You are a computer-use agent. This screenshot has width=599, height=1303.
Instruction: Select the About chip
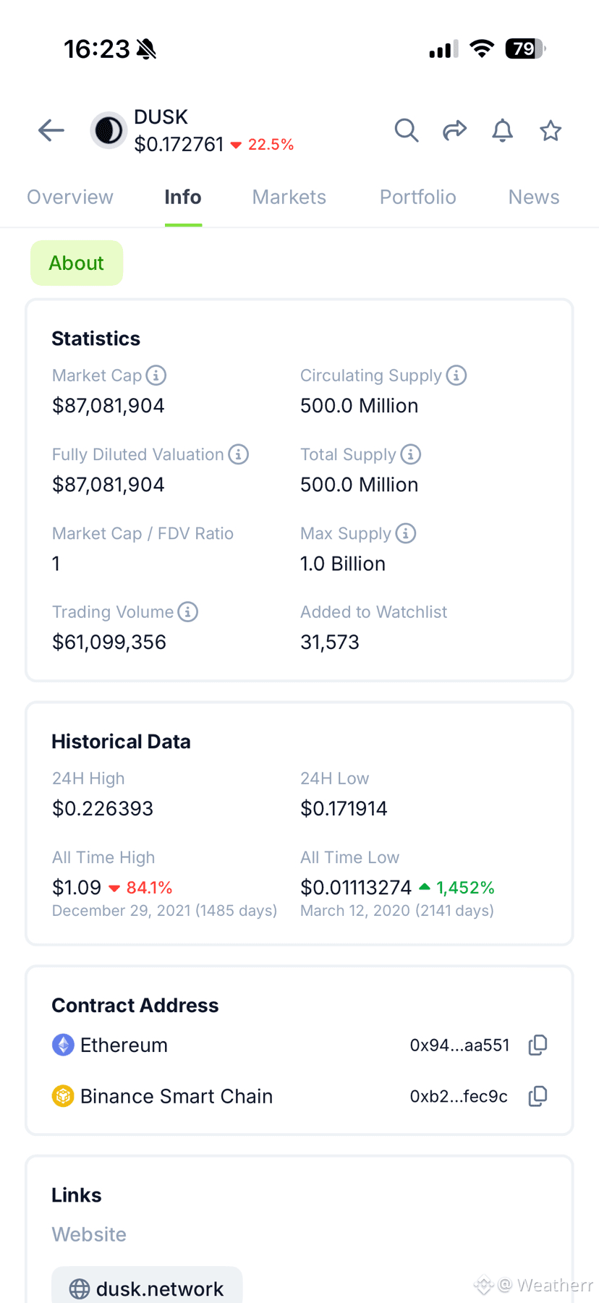(77, 263)
